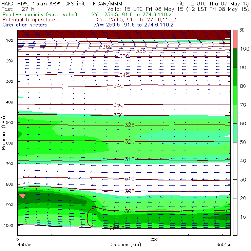Image resolution: width=251 pixels, height=251 pixels.
Task: Click the % unit label atop the colorbar
Action: click(242, 30)
